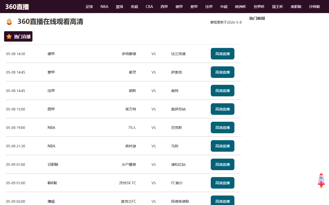Click team name 马刺

point(175,146)
